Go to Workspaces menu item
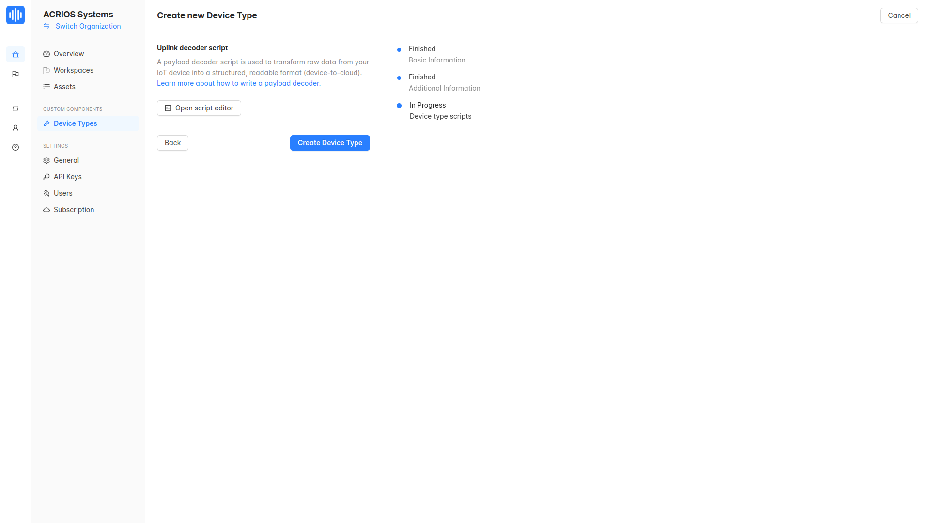930x523 pixels. pos(74,70)
